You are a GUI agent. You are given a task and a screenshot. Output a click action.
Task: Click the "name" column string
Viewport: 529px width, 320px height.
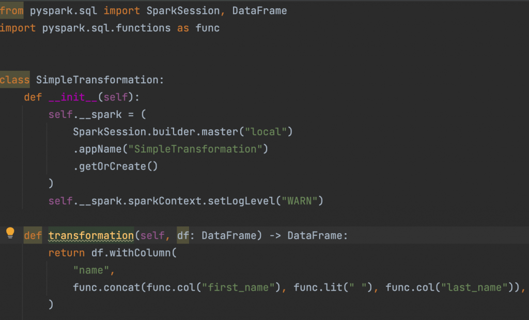pyautogui.click(x=90, y=270)
